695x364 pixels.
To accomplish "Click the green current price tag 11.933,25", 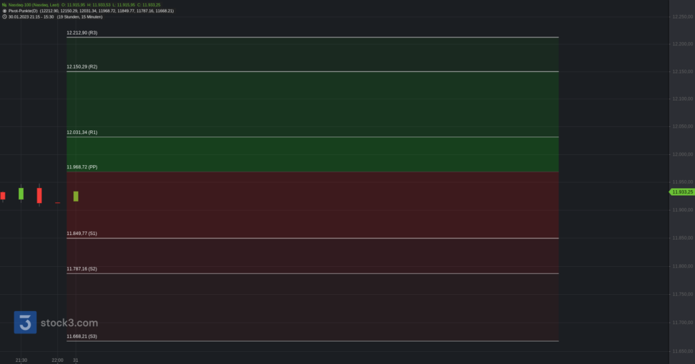I will (x=681, y=192).
